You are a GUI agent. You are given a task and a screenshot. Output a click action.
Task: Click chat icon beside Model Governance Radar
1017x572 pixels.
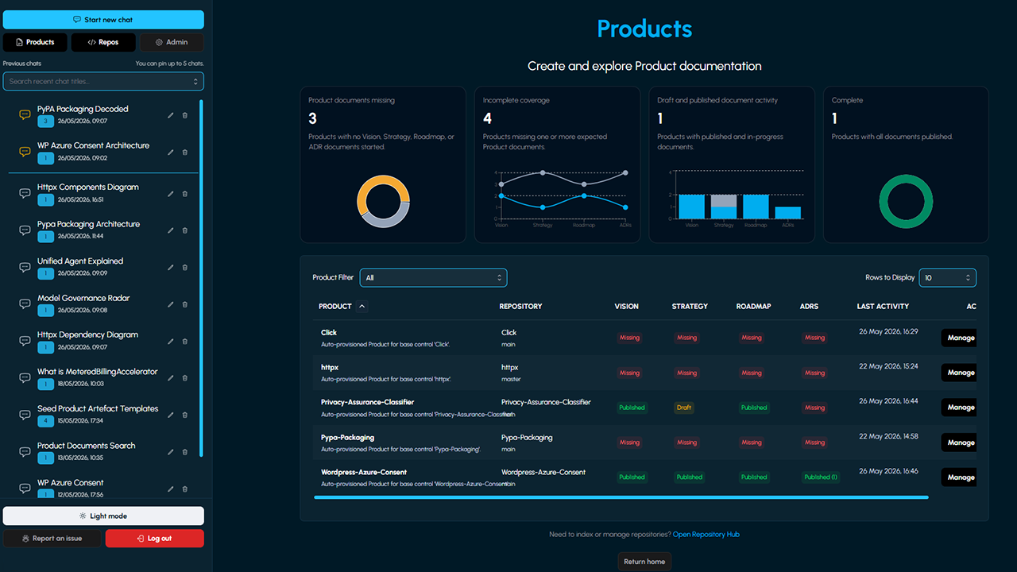coord(25,304)
